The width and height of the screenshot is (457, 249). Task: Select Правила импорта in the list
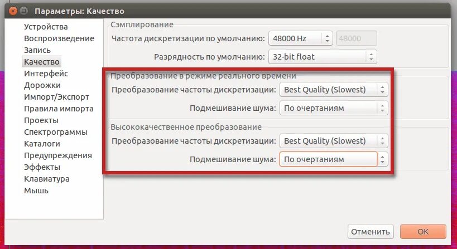(x=59, y=109)
